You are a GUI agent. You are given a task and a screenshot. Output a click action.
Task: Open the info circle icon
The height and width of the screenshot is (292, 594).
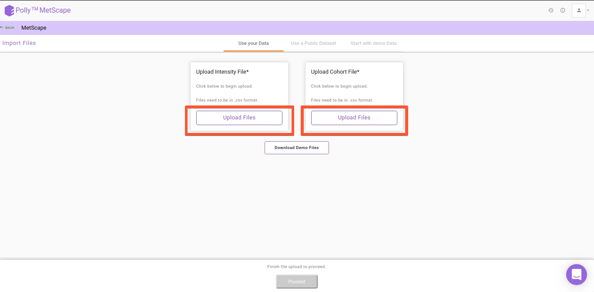coord(563,10)
